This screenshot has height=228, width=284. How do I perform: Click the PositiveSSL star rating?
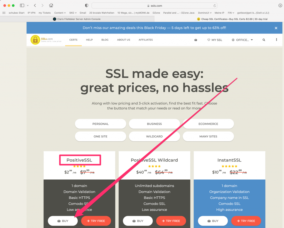point(79,166)
